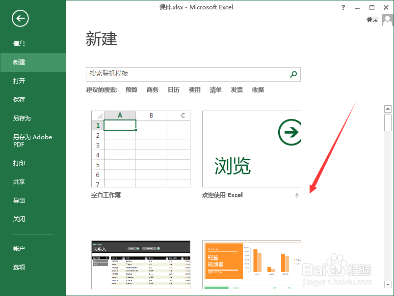394x296 pixels.
Task: Pin the 欢迎使用 Excel template
Action: click(x=297, y=195)
